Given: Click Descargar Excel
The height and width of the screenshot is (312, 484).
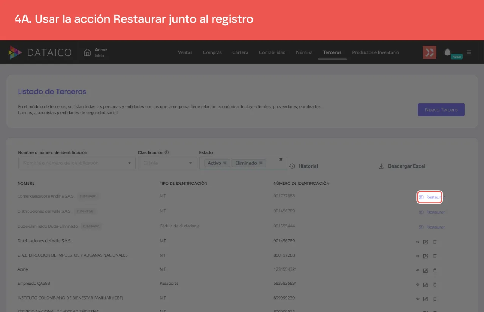Looking at the screenshot, I should point(402,166).
